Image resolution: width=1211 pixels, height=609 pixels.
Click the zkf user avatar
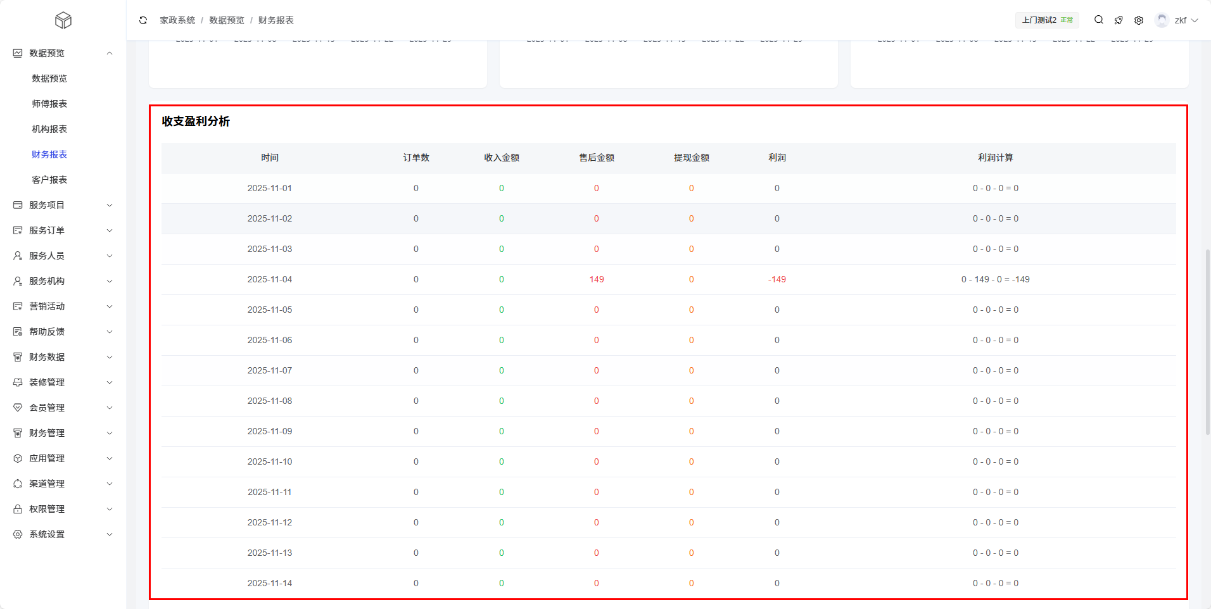(1162, 20)
